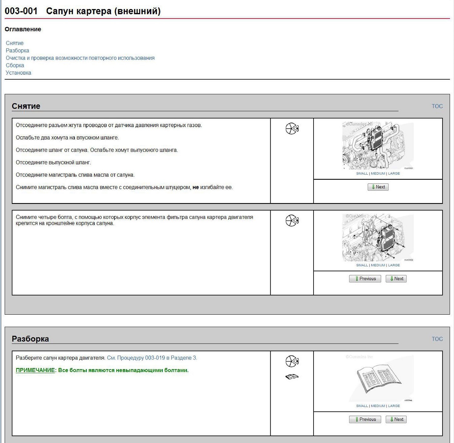Click the Снимите четыре болта step text
This screenshot has width=454, height=443.
(x=134, y=220)
